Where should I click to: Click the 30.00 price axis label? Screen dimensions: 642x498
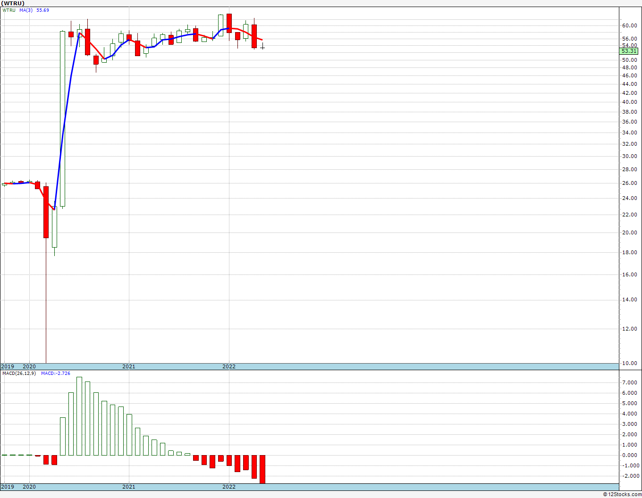pyautogui.click(x=629, y=157)
